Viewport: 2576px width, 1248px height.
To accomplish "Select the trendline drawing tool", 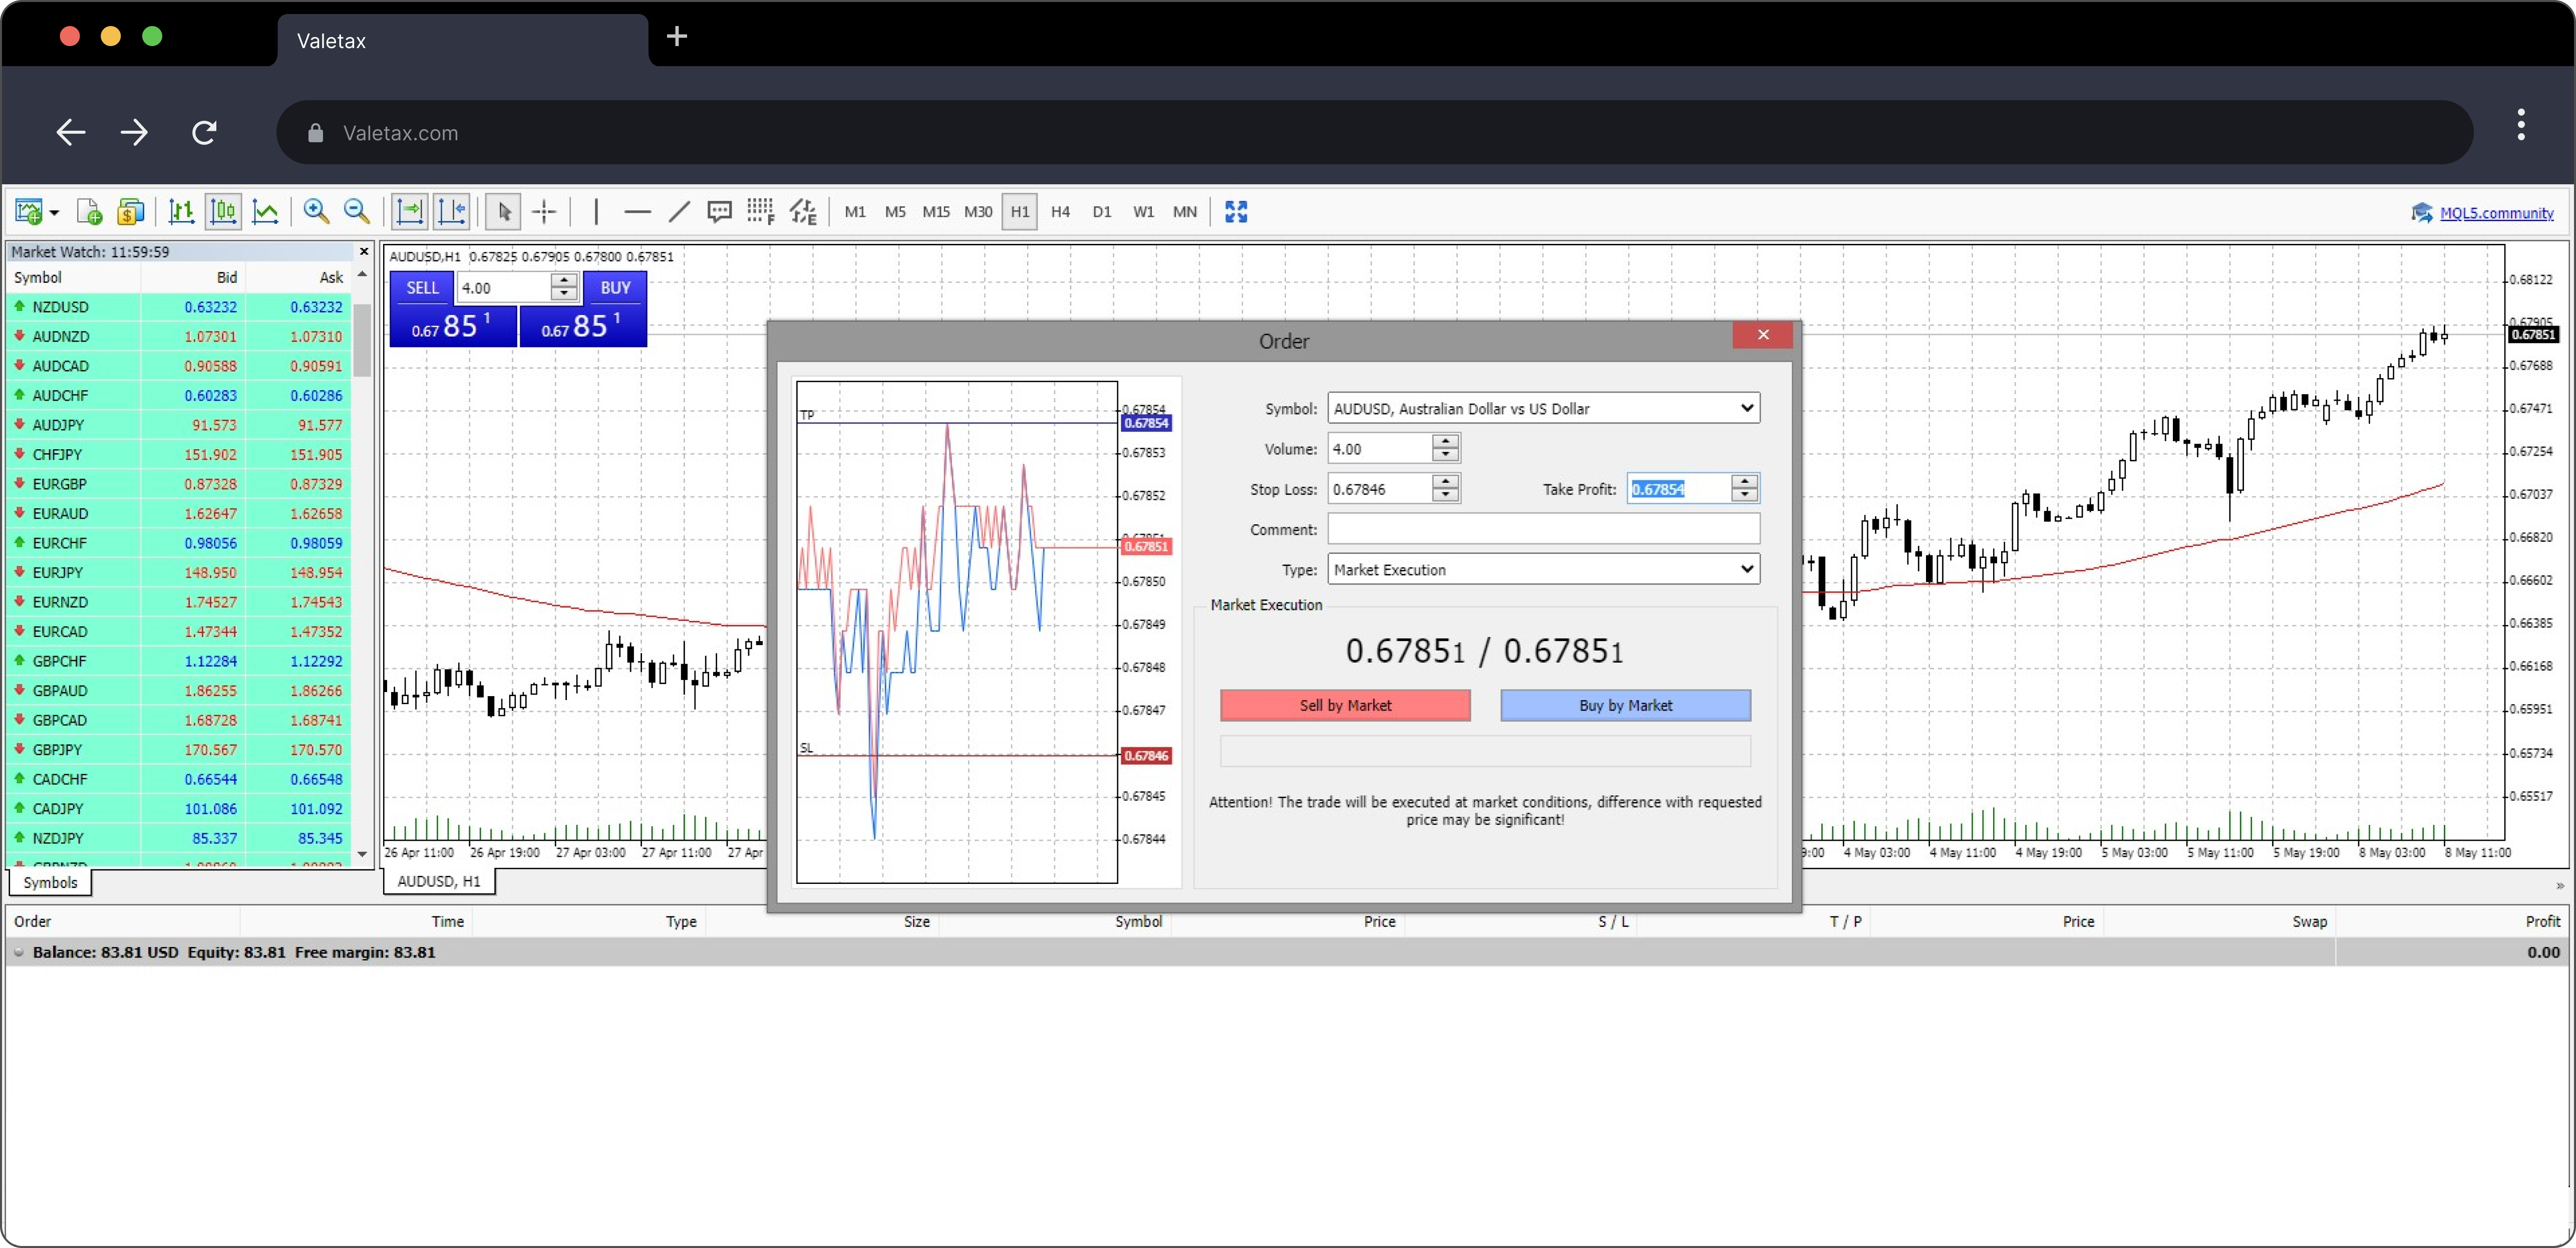I will 679,211.
